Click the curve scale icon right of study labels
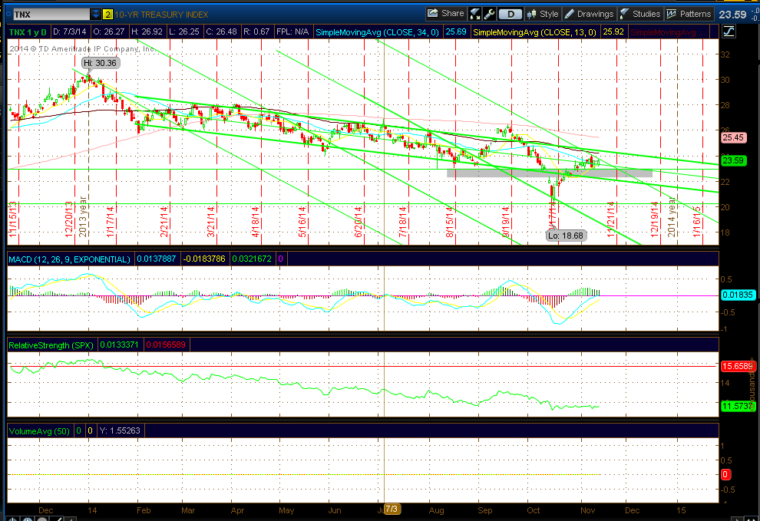 pos(729,32)
